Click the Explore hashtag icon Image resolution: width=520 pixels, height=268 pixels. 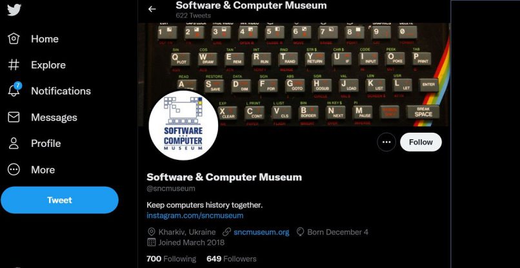click(14, 65)
